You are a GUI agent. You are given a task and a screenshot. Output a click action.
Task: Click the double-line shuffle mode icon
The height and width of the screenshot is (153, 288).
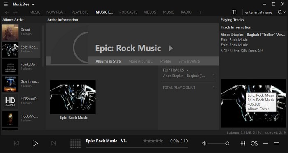coord(276,144)
